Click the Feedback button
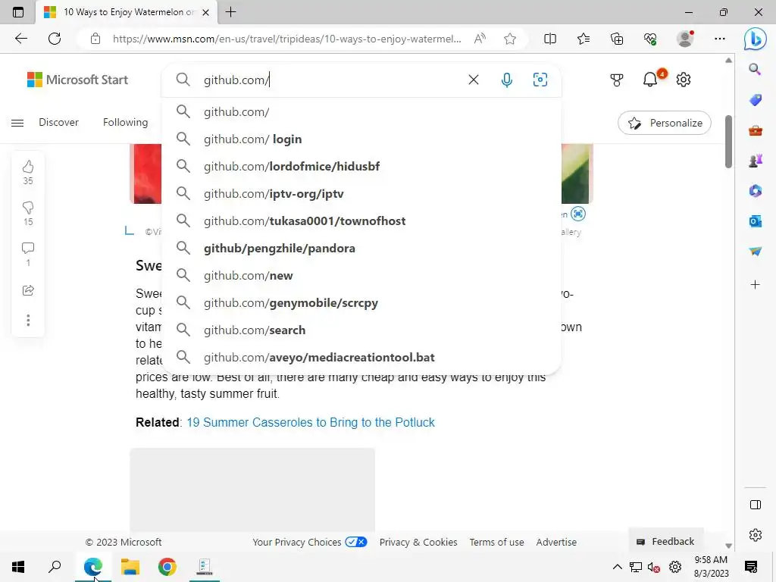 (x=665, y=541)
